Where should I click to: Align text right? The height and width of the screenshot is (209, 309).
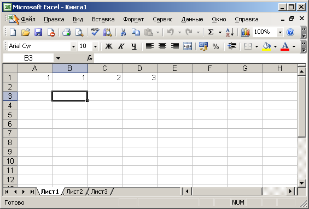pos(175,46)
